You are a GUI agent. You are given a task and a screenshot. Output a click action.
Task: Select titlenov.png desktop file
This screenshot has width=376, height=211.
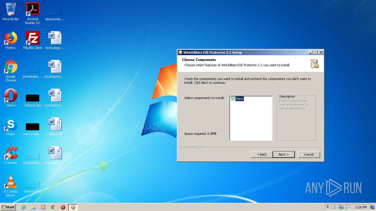pos(33,187)
